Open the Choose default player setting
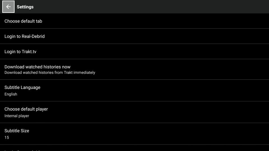 134,112
